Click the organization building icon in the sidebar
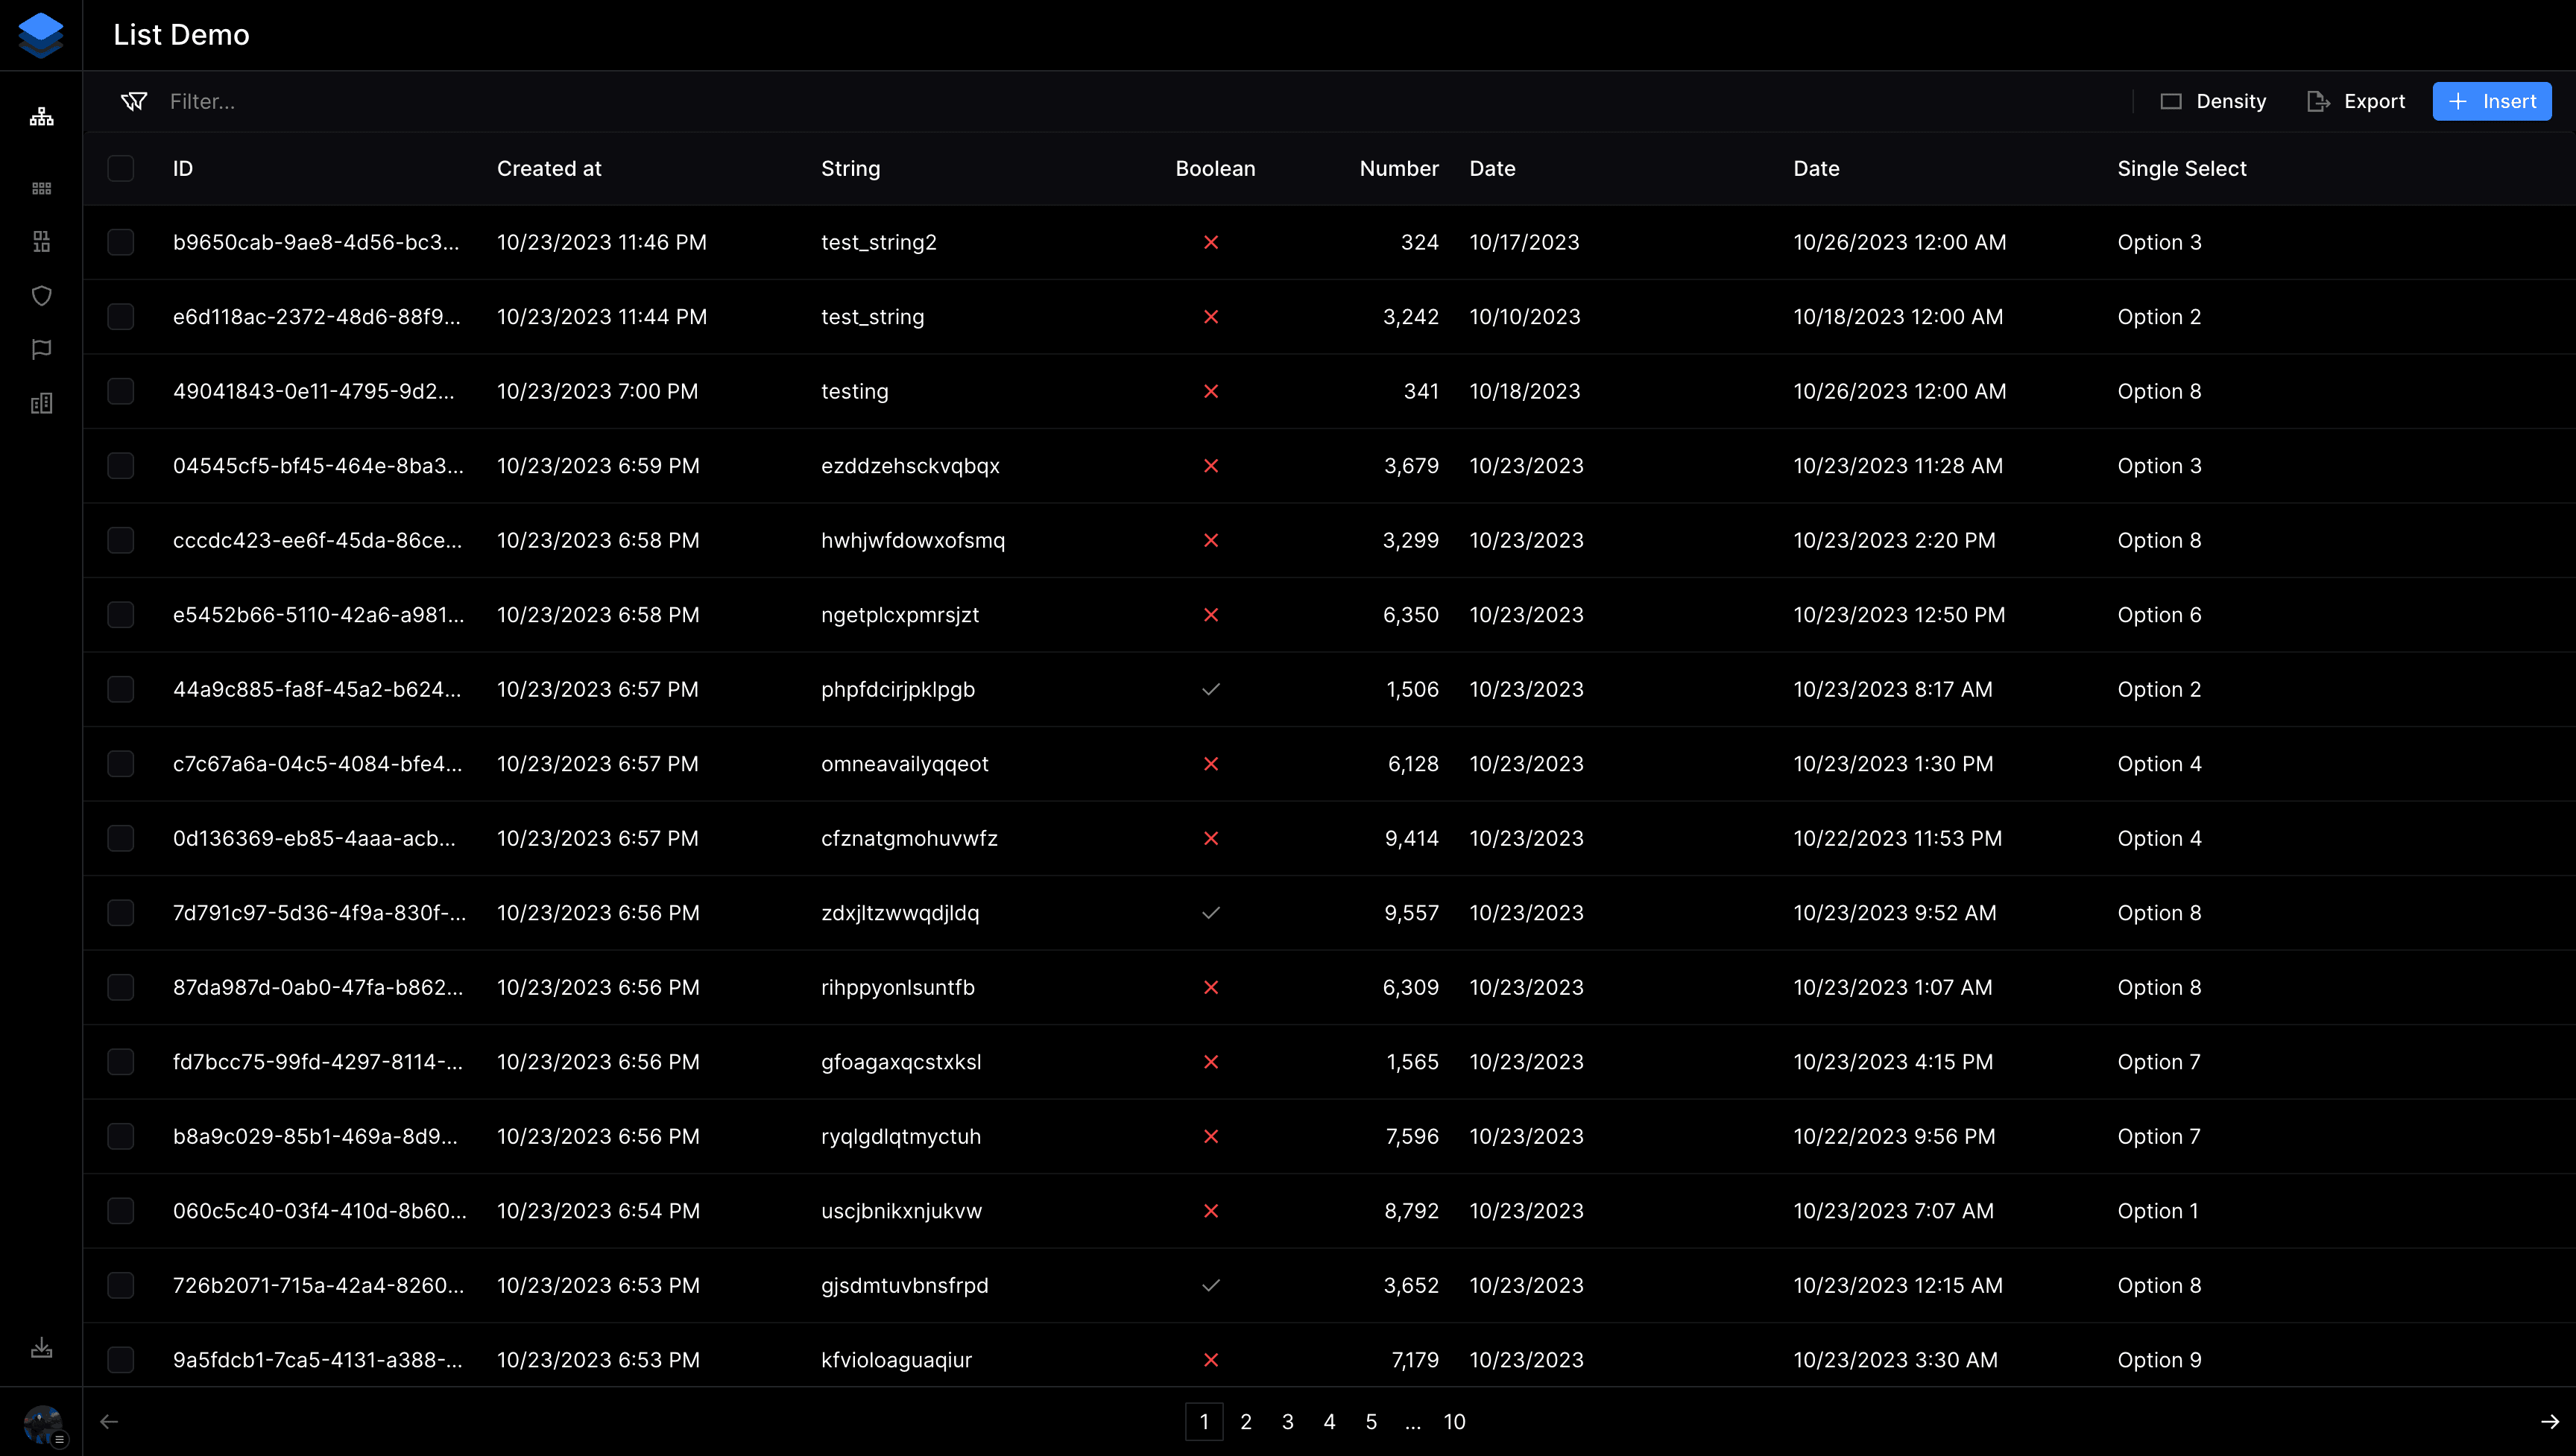Image resolution: width=2576 pixels, height=1456 pixels. tap(41, 403)
